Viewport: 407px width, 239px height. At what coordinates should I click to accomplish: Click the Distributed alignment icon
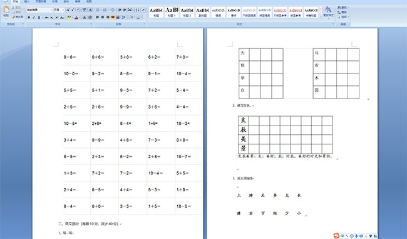point(118,17)
